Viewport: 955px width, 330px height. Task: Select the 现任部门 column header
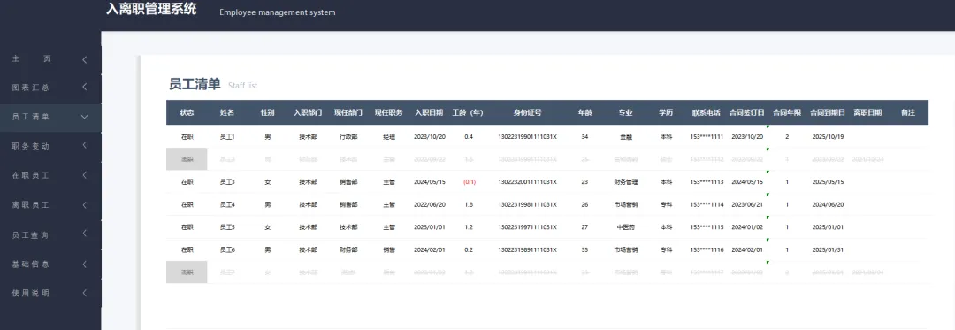click(348, 112)
